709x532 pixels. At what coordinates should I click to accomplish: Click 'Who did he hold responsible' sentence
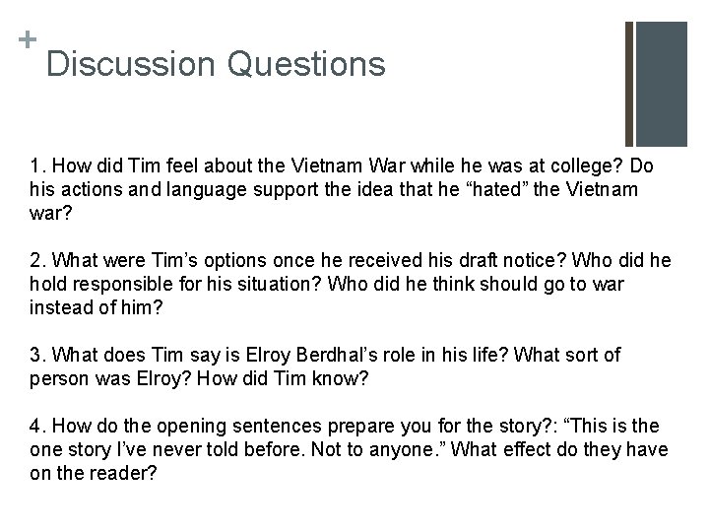click(351, 272)
